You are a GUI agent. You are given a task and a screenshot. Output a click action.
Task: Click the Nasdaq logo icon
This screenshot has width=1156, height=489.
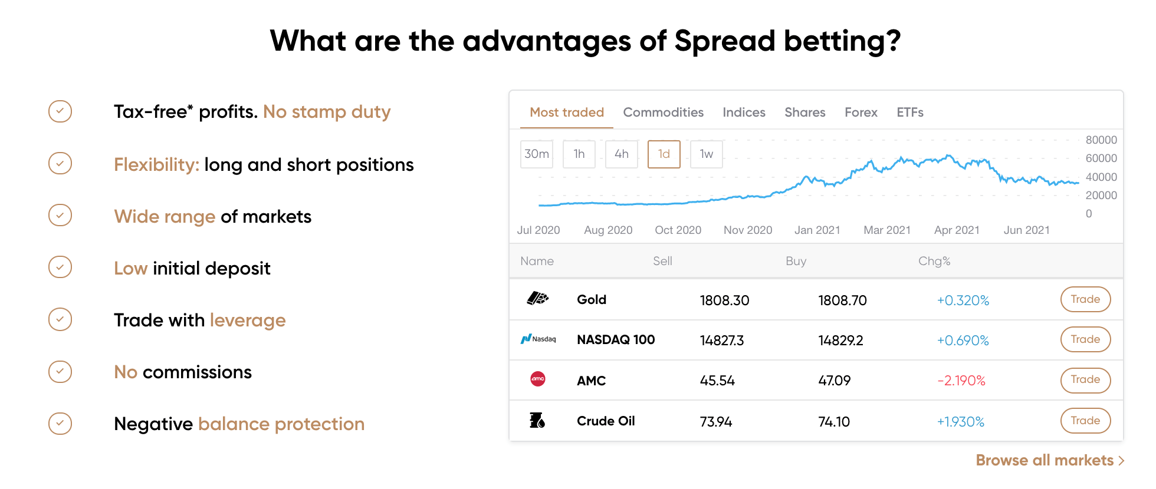point(538,339)
